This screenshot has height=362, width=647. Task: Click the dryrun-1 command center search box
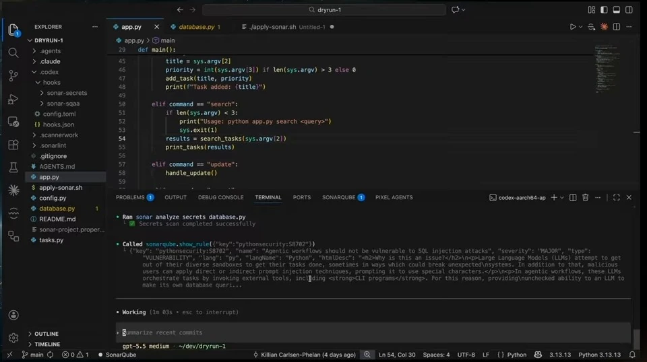[324, 9]
